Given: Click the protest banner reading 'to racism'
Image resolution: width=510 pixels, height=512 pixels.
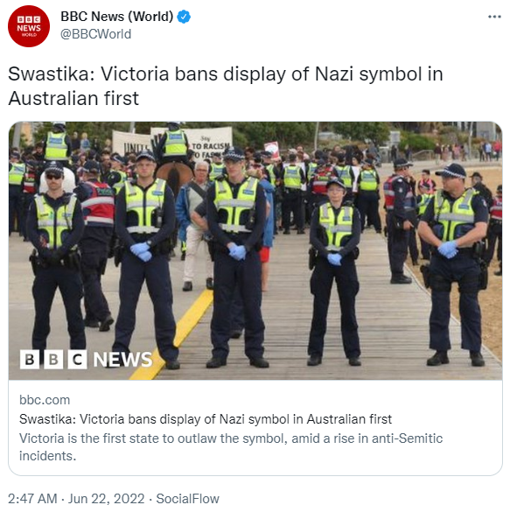Looking at the screenshot, I should (210, 143).
